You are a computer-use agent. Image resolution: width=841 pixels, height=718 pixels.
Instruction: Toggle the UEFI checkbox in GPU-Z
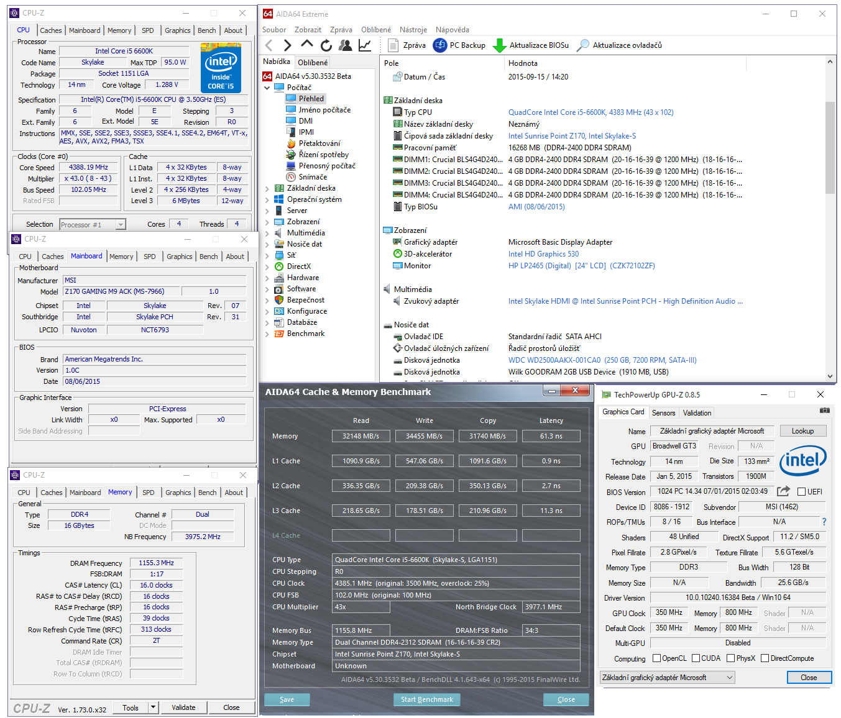(802, 491)
